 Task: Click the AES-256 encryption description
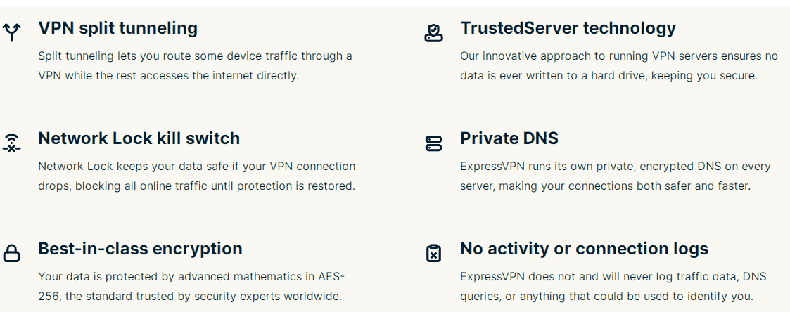coord(191,286)
